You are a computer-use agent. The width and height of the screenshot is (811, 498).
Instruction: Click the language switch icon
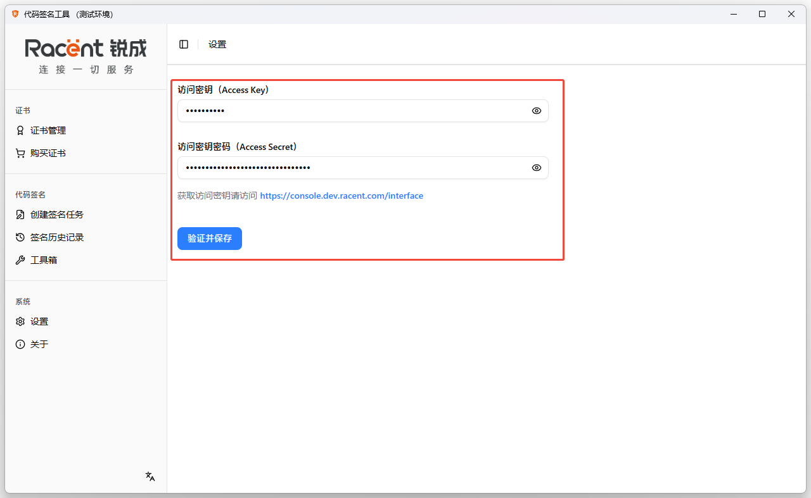coord(150,476)
